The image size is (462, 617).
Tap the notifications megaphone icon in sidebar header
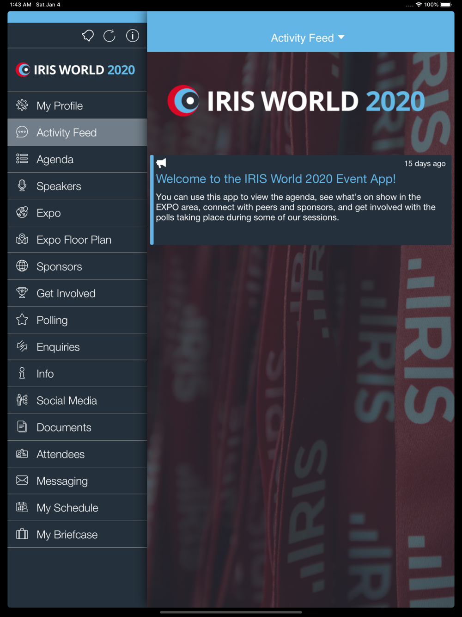(88, 36)
